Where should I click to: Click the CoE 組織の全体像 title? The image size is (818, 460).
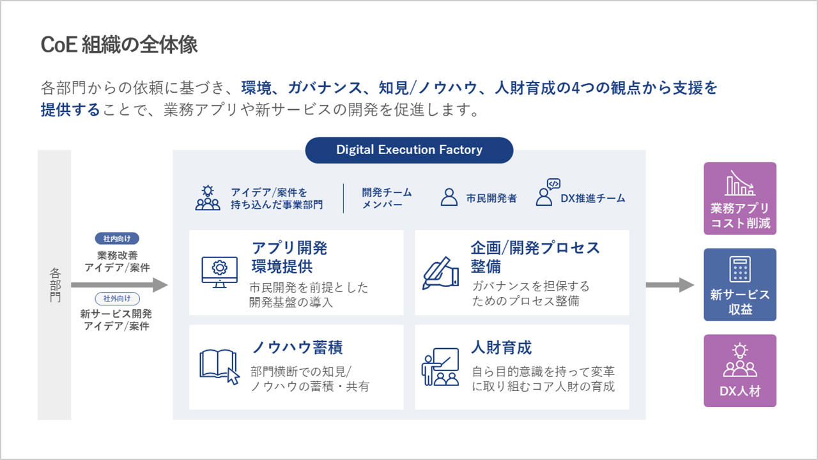120,45
